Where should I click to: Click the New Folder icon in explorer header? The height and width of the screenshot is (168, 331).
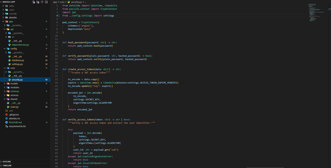(38, 2)
